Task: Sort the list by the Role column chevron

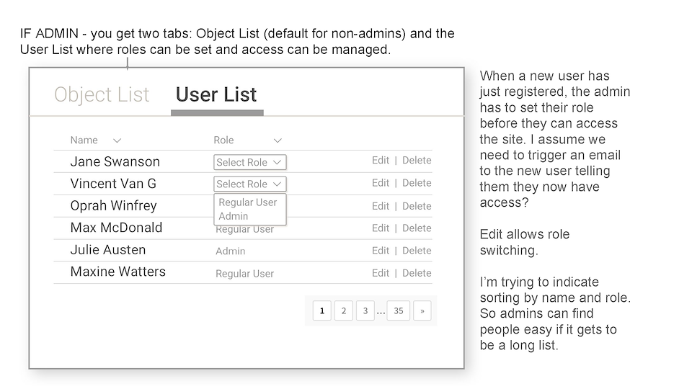Action: point(278,140)
